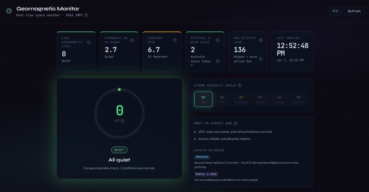The image size is (369, 192).
Task: Click the 136 sun activity value
Action: pos(240,50)
